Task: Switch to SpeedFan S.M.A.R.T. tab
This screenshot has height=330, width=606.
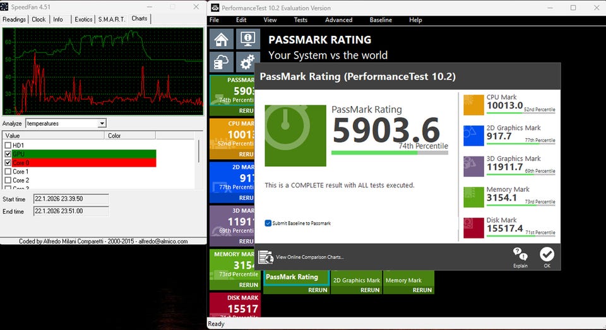Action: (x=112, y=20)
